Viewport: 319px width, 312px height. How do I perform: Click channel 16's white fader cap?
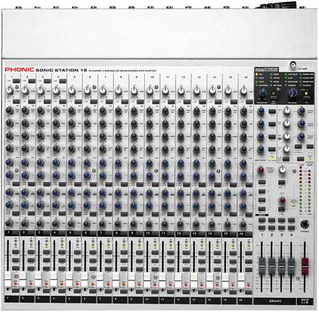point(241,280)
